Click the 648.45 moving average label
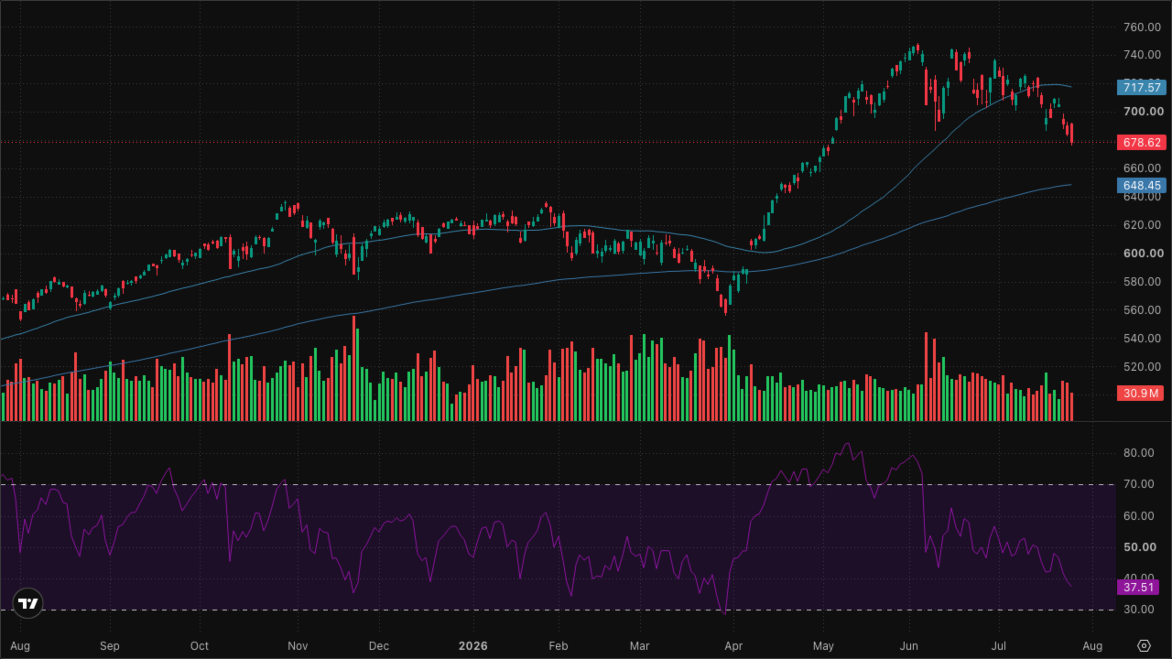Screen dimensions: 1172x659 coord(1141,185)
